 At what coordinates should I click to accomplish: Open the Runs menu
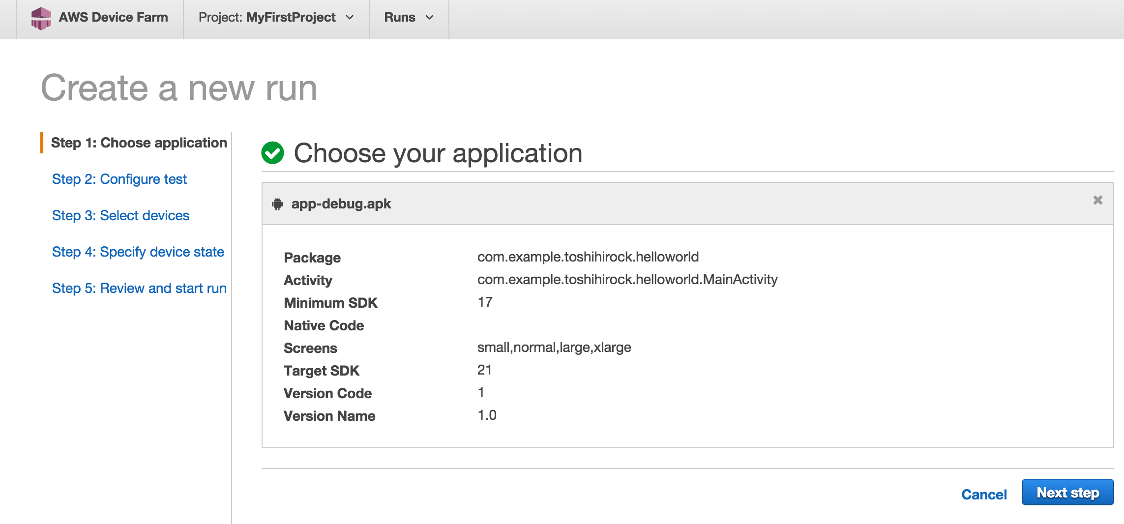400,18
